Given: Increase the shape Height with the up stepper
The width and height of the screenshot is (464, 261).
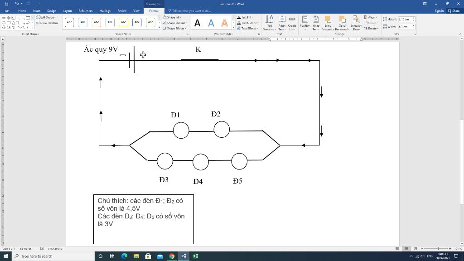Looking at the screenshot, I should [x=413, y=18].
